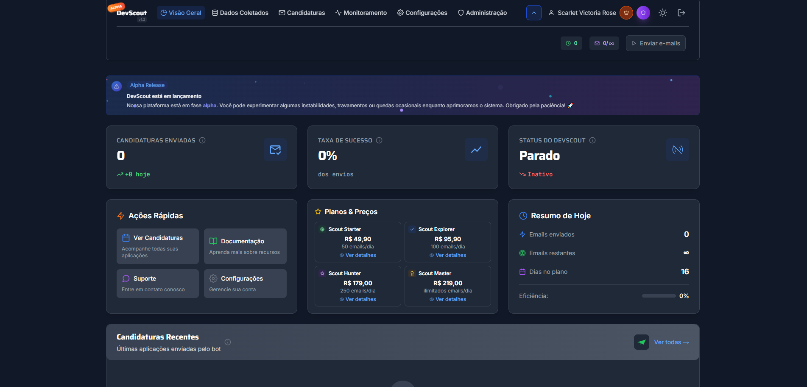Open the Documentação quick action
Screen dimensions: 807x387
(x=245, y=246)
